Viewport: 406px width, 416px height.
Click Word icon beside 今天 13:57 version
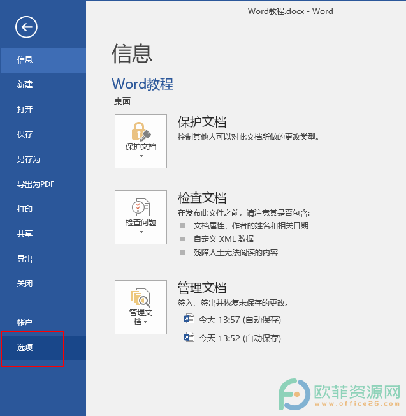tap(189, 318)
